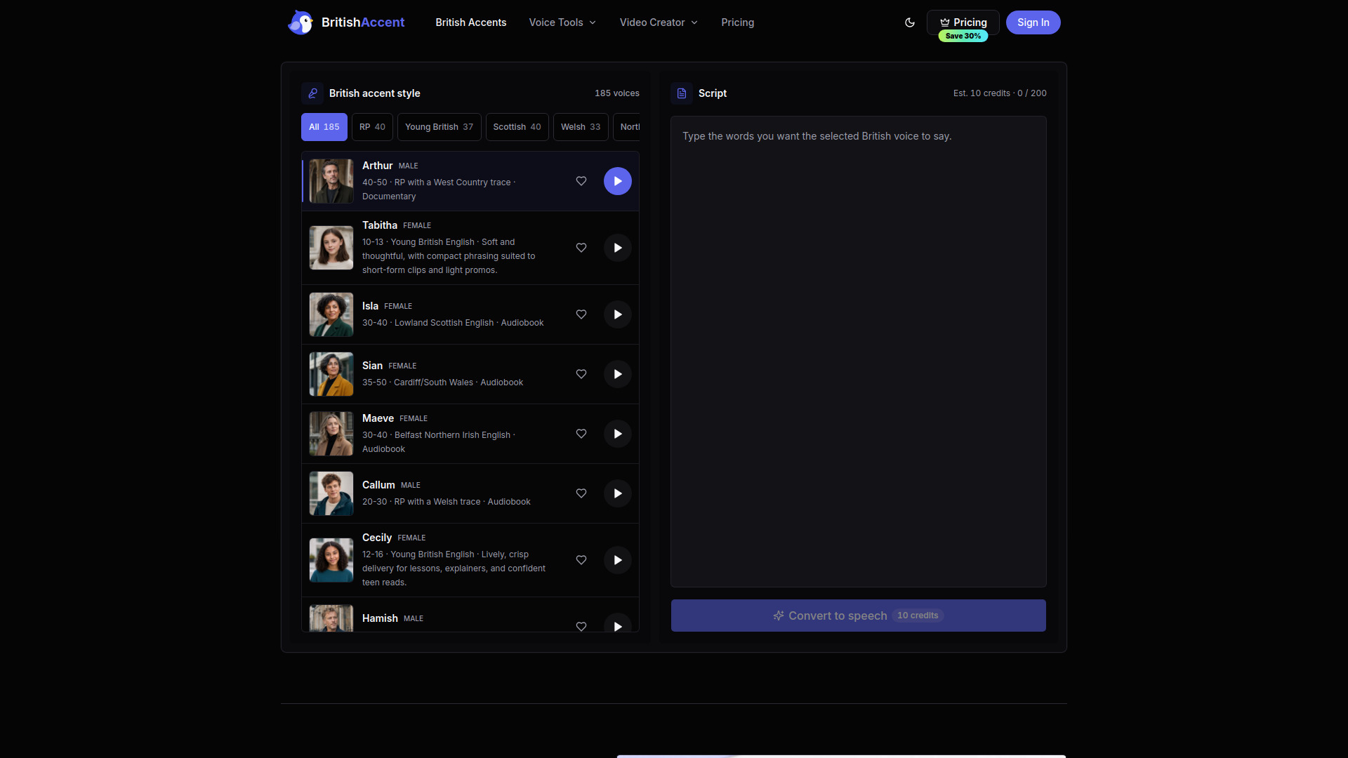Screen dimensions: 1348x758
Task: Click inside the script text area
Action: (x=859, y=352)
